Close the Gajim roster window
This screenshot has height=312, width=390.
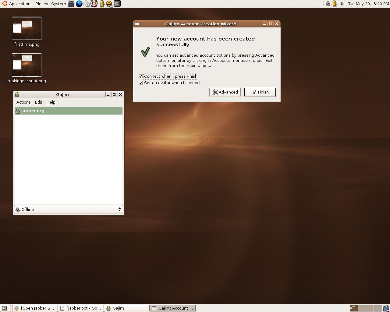click(120, 94)
